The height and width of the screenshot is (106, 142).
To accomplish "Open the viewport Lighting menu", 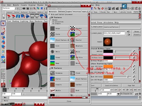I will 24,21.
